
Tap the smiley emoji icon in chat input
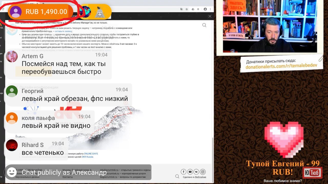(x=12, y=172)
